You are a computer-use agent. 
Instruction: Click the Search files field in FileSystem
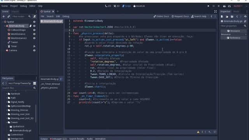pyautogui.click(x=19, y=88)
